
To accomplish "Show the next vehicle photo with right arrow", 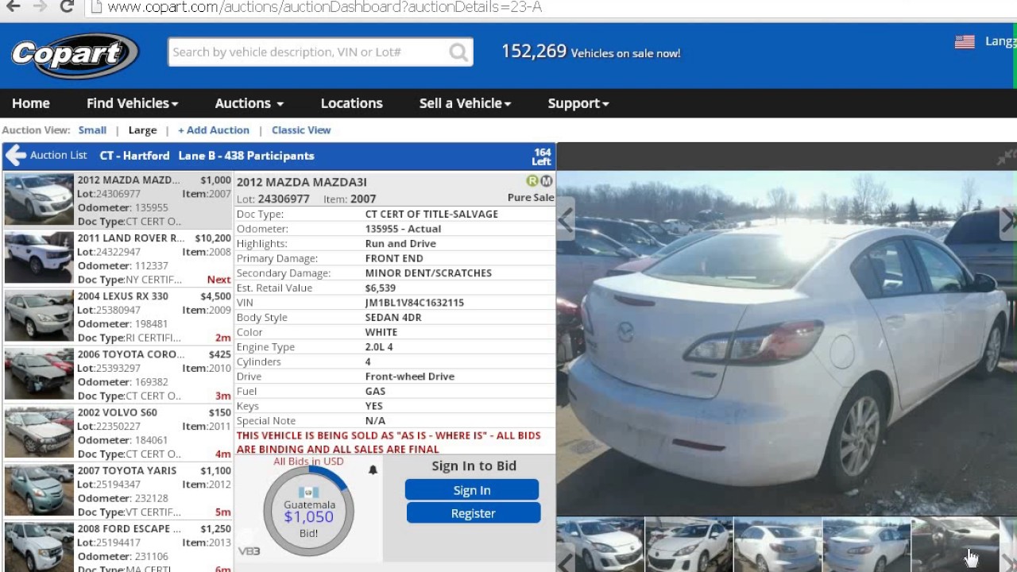I will click(x=1008, y=220).
